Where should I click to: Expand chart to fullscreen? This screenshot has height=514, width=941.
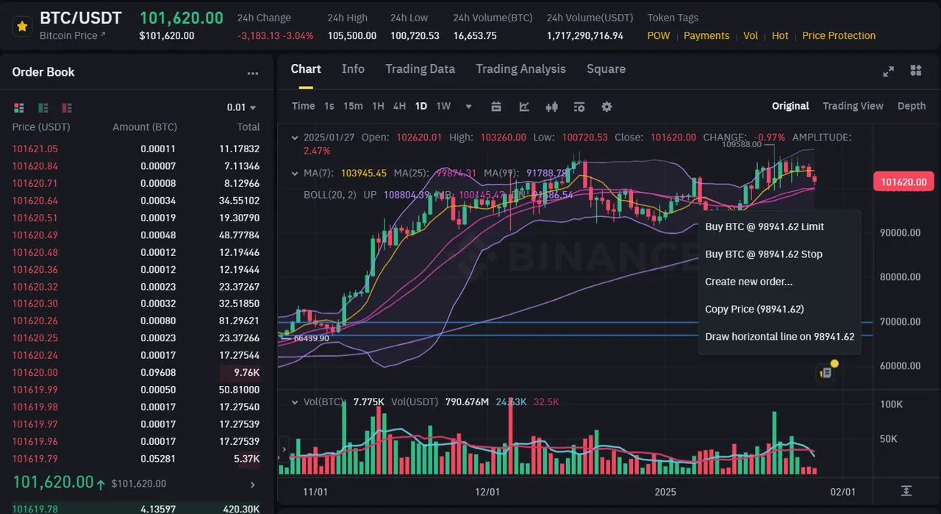pos(889,71)
